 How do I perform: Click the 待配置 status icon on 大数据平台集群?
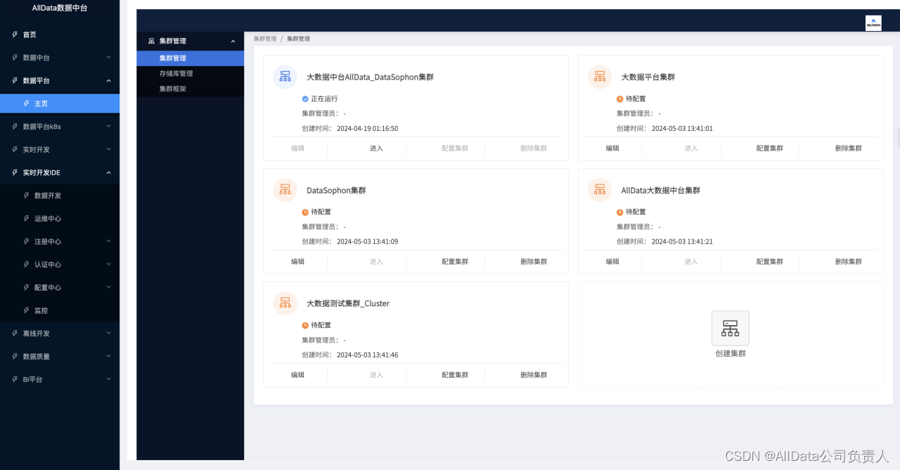click(x=620, y=99)
